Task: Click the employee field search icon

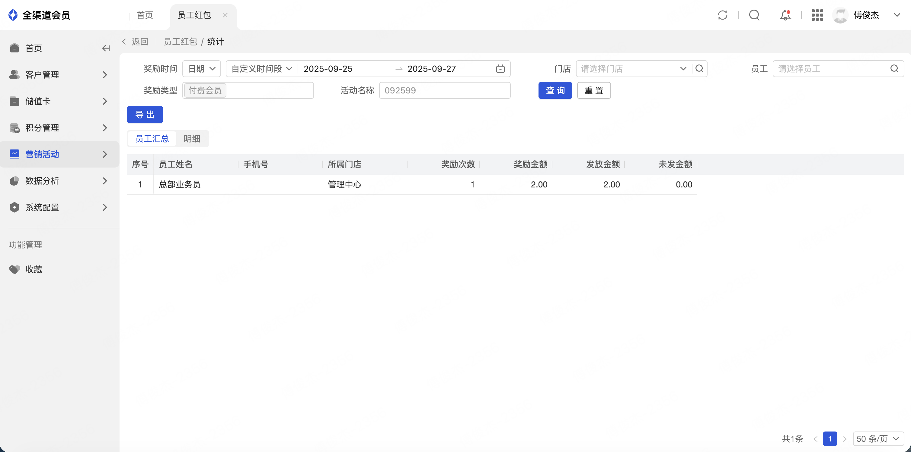Action: point(894,69)
